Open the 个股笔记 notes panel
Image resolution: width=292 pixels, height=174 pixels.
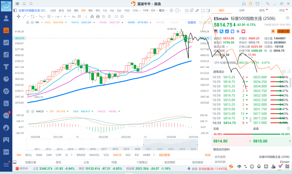coord(142,162)
